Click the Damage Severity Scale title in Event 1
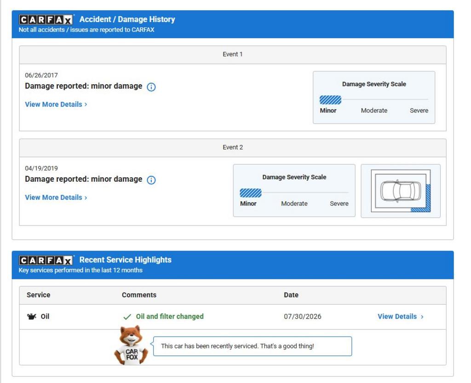The image size is (471, 383). 374,84
